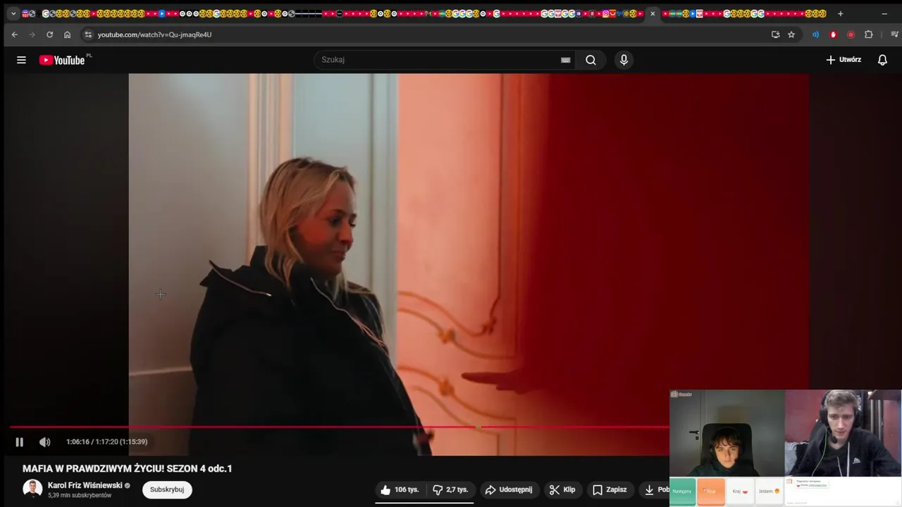Open the blue sound-wave extension
The height and width of the screenshot is (507, 902).
click(815, 35)
